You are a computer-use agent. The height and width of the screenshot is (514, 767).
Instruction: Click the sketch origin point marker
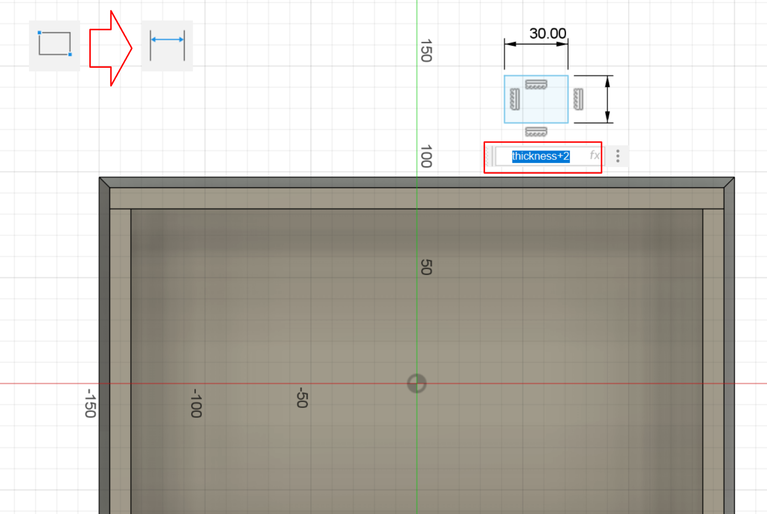[x=417, y=384]
